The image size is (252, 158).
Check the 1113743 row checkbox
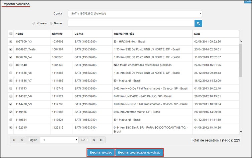tap(11, 89)
